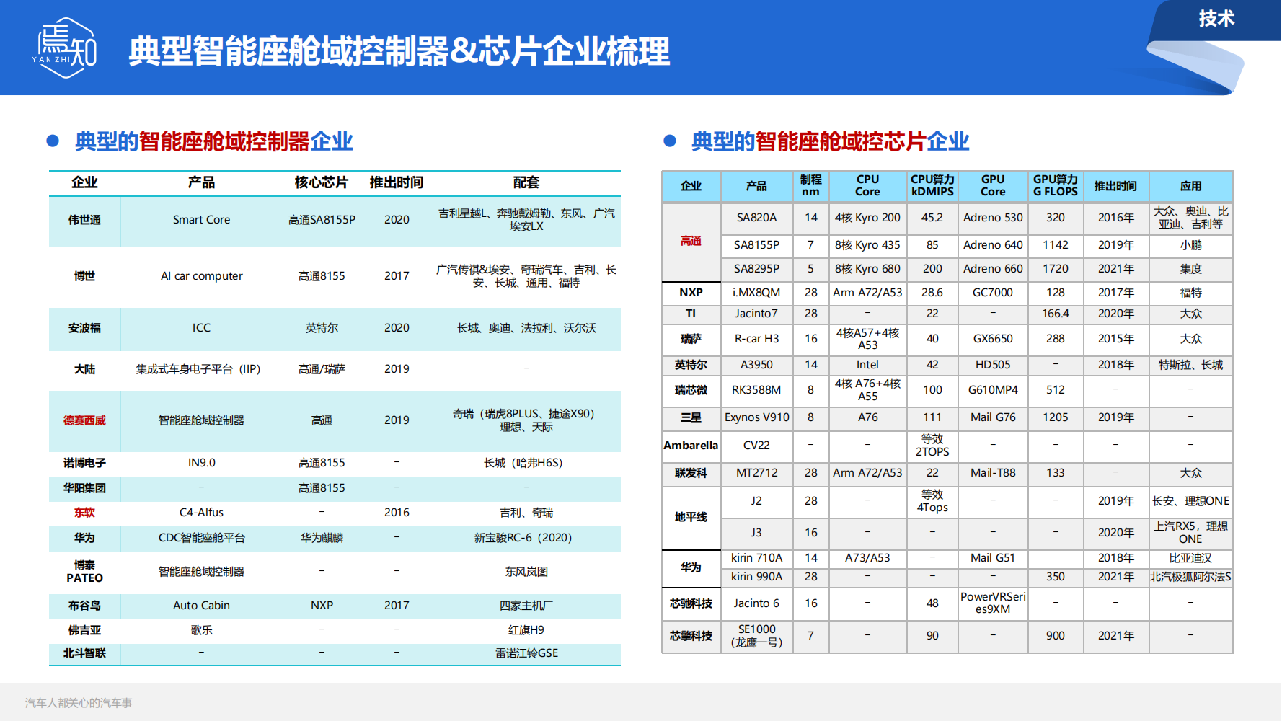Click the PowerVRSeries9XM cell
This screenshot has height=721, width=1282.
click(x=993, y=603)
